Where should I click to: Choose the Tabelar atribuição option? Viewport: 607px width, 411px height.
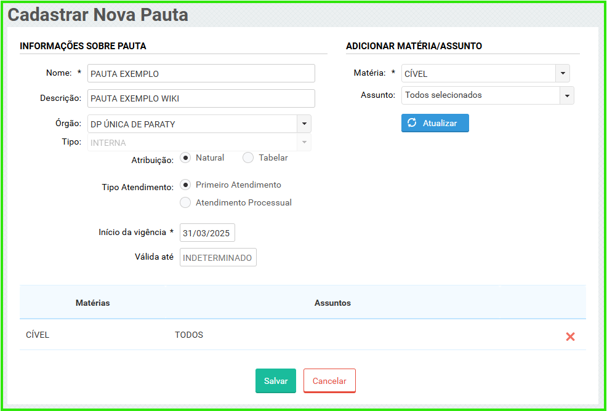(248, 158)
